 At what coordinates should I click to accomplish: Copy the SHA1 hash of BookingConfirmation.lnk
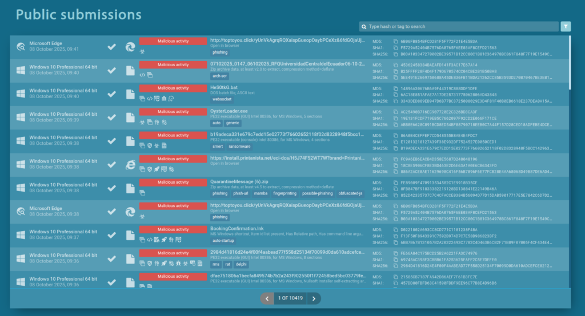tap(395, 236)
